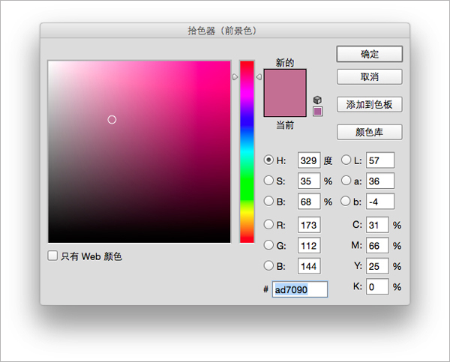Click the small web-safe swatch below cube
Image resolution: width=450 pixels, height=362 pixels.
click(x=317, y=112)
